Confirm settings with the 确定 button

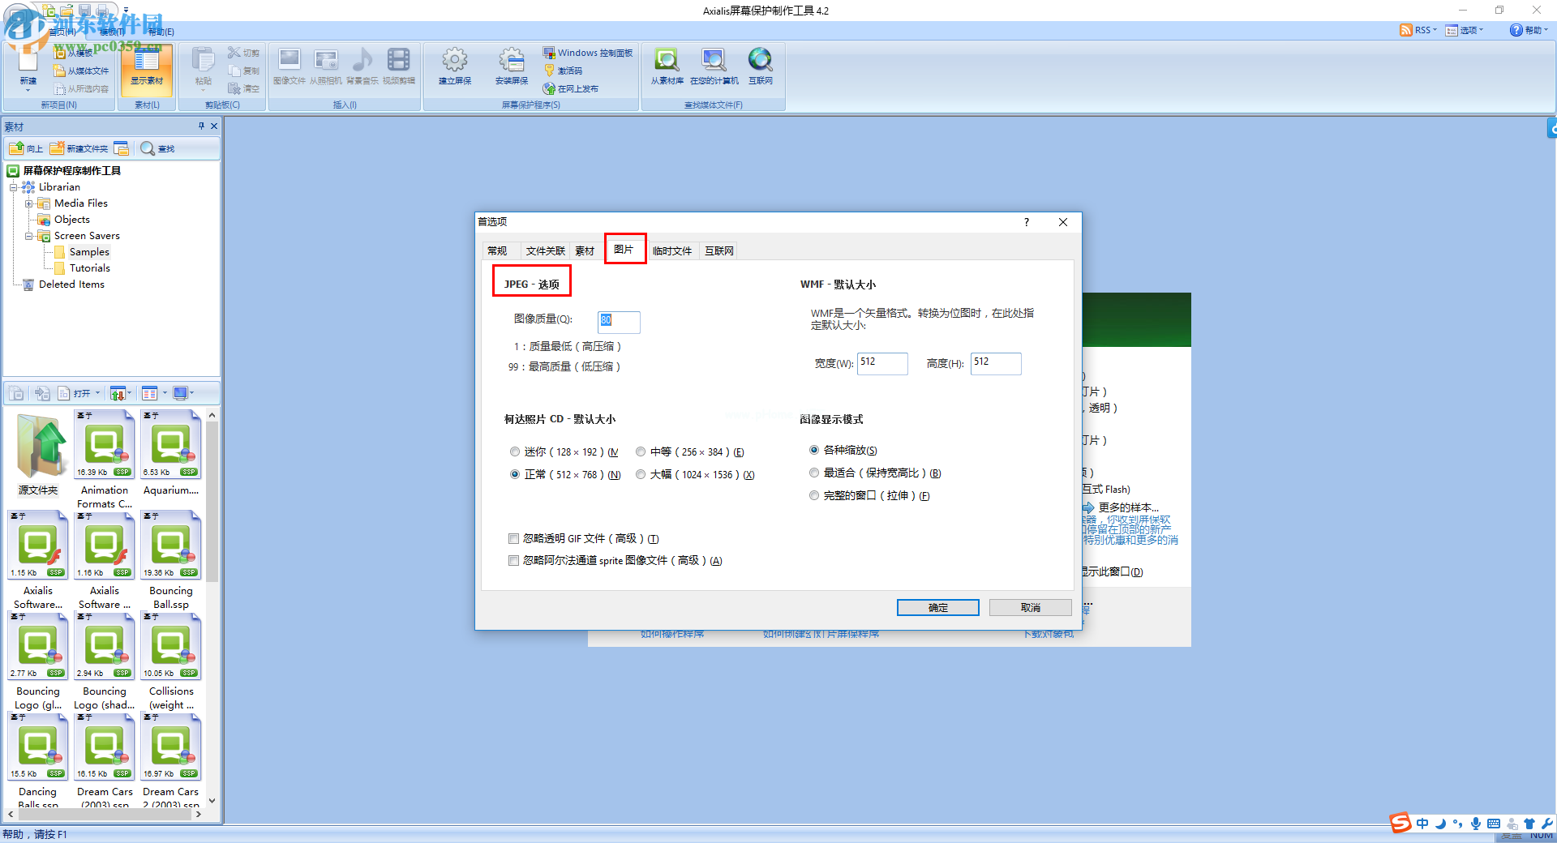(x=937, y=607)
